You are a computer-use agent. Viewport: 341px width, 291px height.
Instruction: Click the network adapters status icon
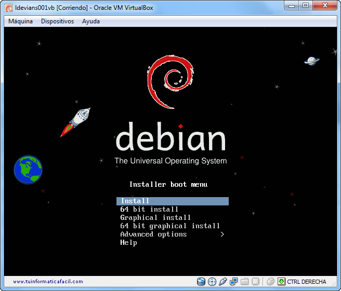click(x=234, y=282)
